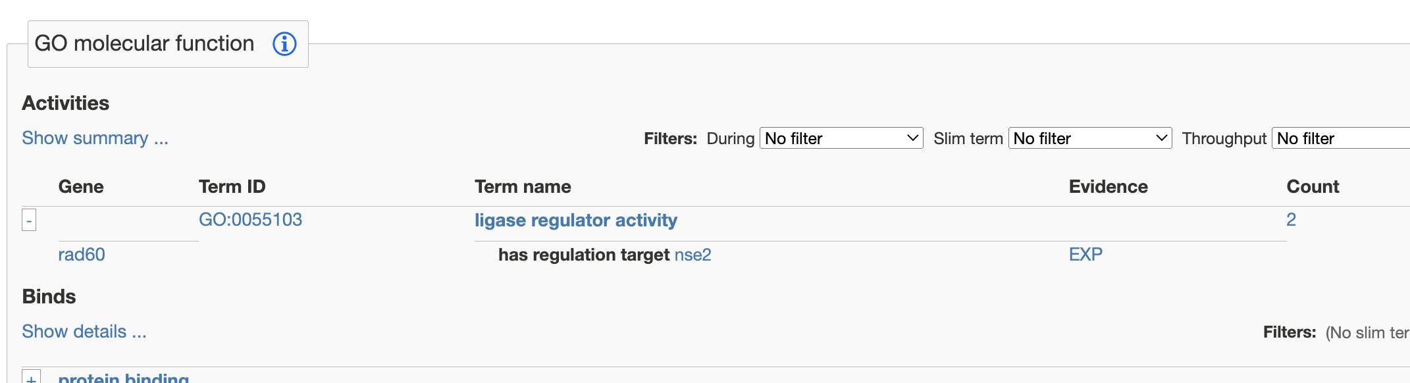Screen dimensions: 1410x383
Task: Open the rad60 gene page
Action: 80,255
